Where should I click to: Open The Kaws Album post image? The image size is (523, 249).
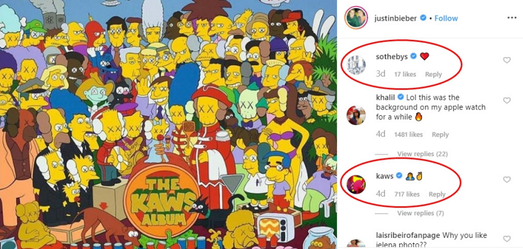pyautogui.click(x=169, y=125)
